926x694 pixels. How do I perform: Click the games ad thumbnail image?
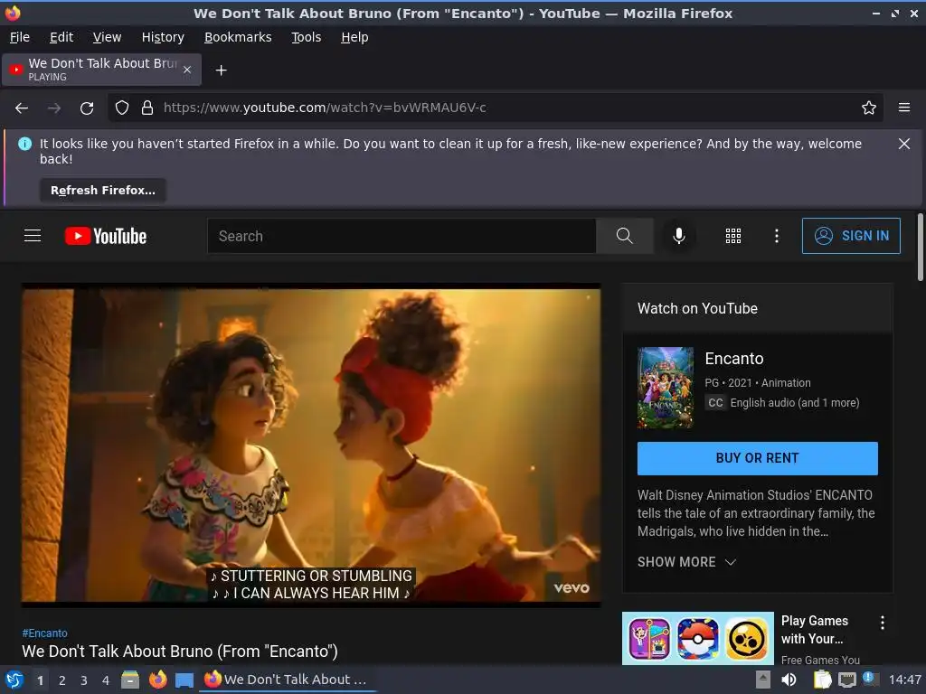[x=697, y=639]
